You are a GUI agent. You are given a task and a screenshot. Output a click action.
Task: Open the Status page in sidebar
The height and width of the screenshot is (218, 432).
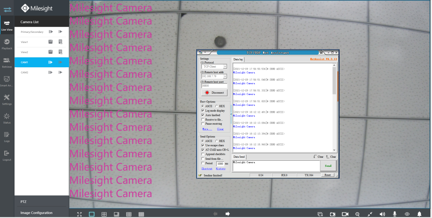[x=7, y=118]
